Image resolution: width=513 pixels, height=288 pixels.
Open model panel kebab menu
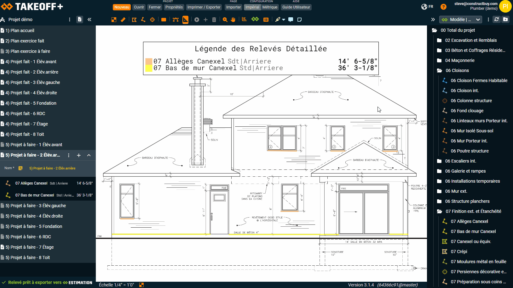pyautogui.click(x=488, y=19)
